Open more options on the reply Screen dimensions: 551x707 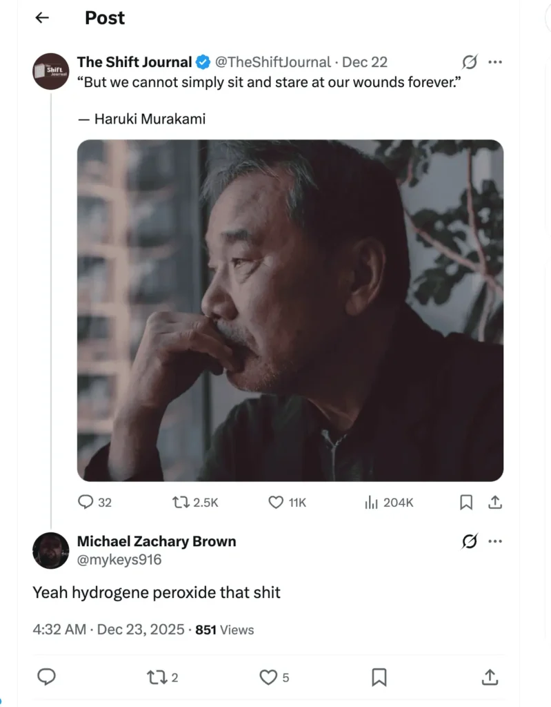pos(495,541)
